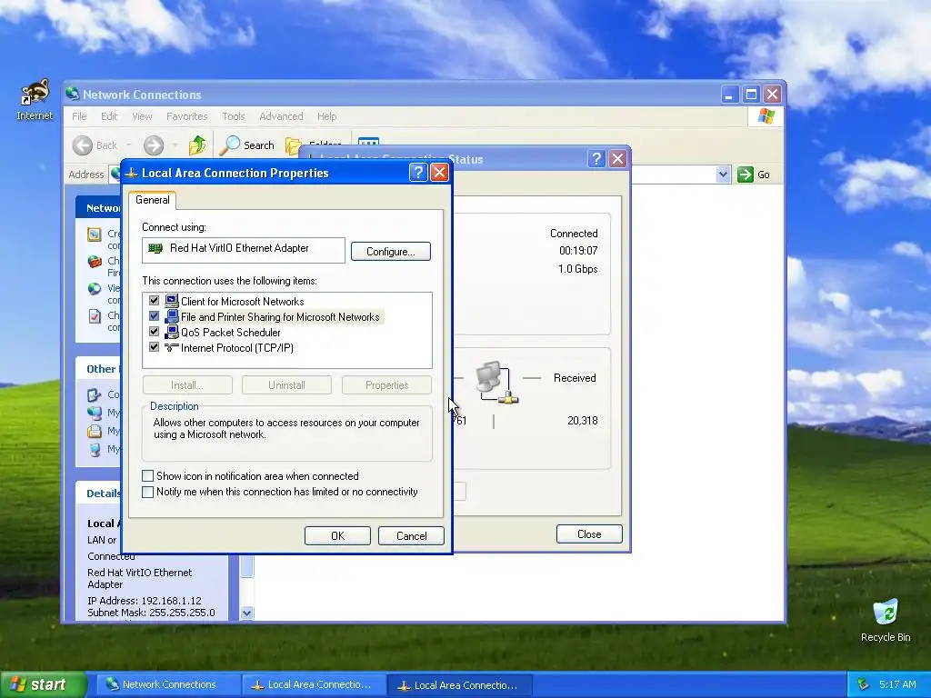This screenshot has width=931, height=698.
Task: Click the Red Hat VirtIO Ethernet Adapter field
Action: [x=244, y=250]
